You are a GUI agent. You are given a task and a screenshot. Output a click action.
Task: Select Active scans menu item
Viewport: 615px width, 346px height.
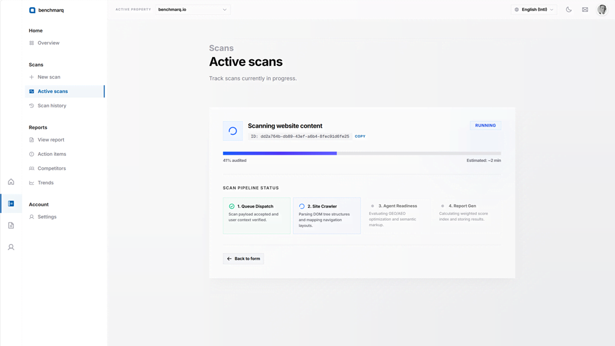click(65, 91)
